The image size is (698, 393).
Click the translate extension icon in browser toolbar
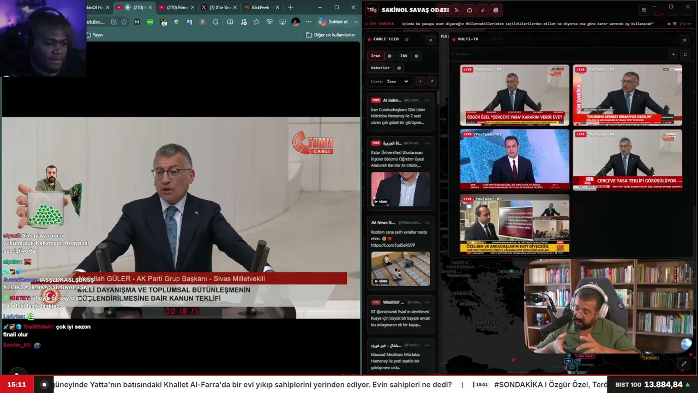[189, 22]
